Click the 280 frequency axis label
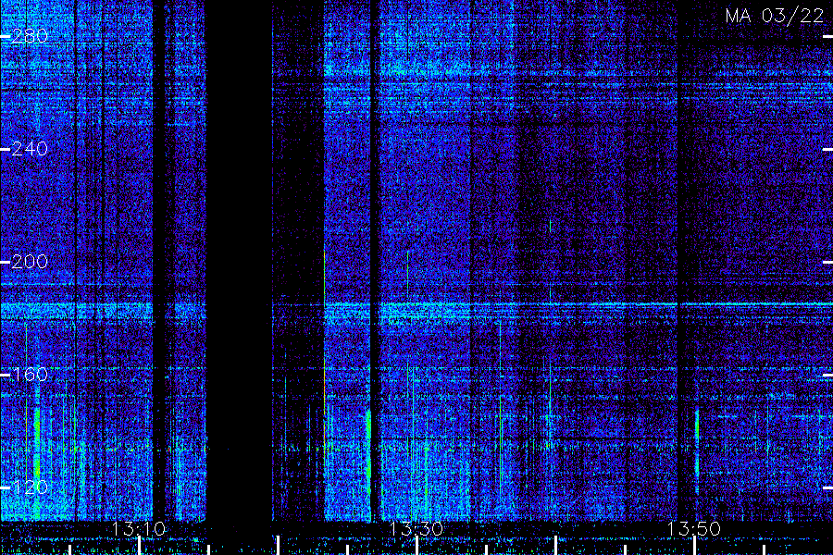The image size is (833, 555). pos(30,36)
